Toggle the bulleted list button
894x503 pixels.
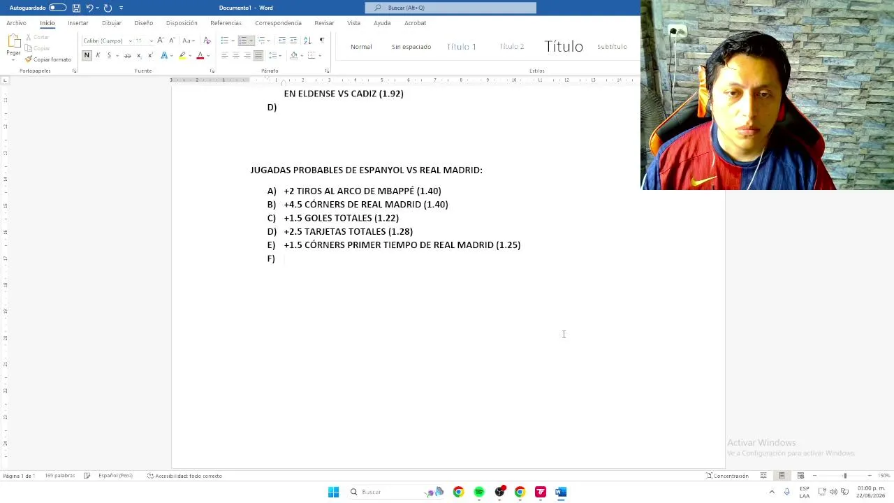[x=224, y=41]
